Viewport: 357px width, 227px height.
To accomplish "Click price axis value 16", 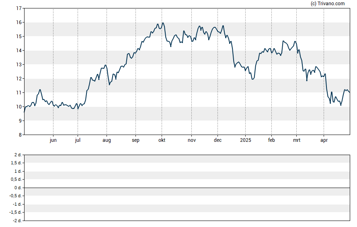I will pyautogui.click(x=19, y=22).
